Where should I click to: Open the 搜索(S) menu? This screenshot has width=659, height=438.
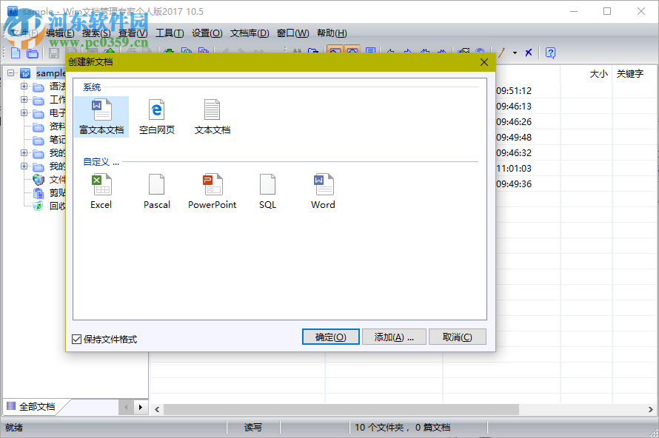(x=96, y=33)
